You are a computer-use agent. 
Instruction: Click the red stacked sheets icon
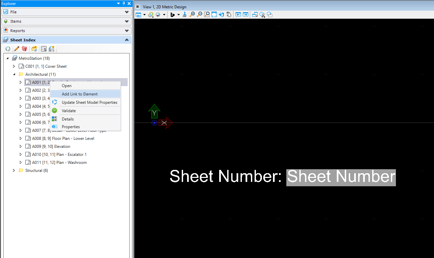[24, 49]
